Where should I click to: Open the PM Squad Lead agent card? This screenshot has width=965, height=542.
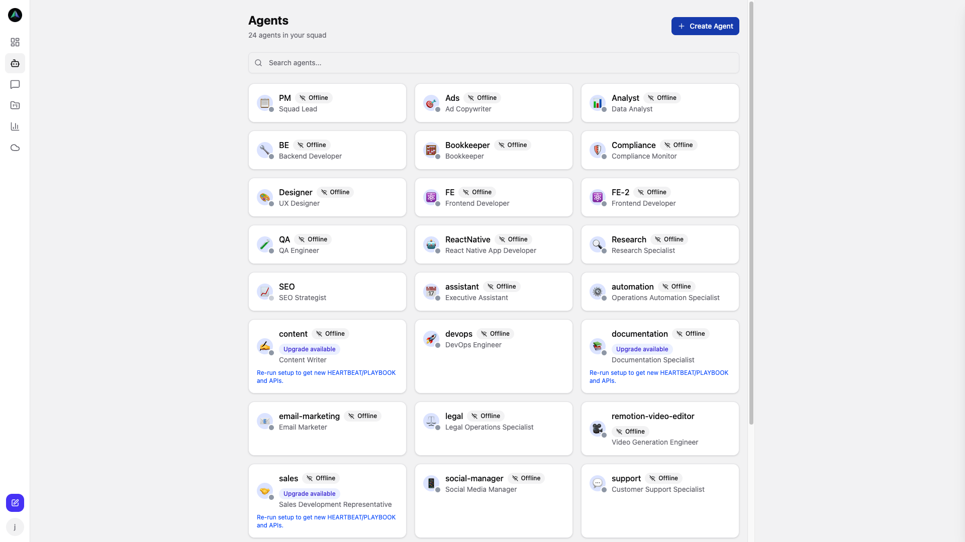pos(327,103)
